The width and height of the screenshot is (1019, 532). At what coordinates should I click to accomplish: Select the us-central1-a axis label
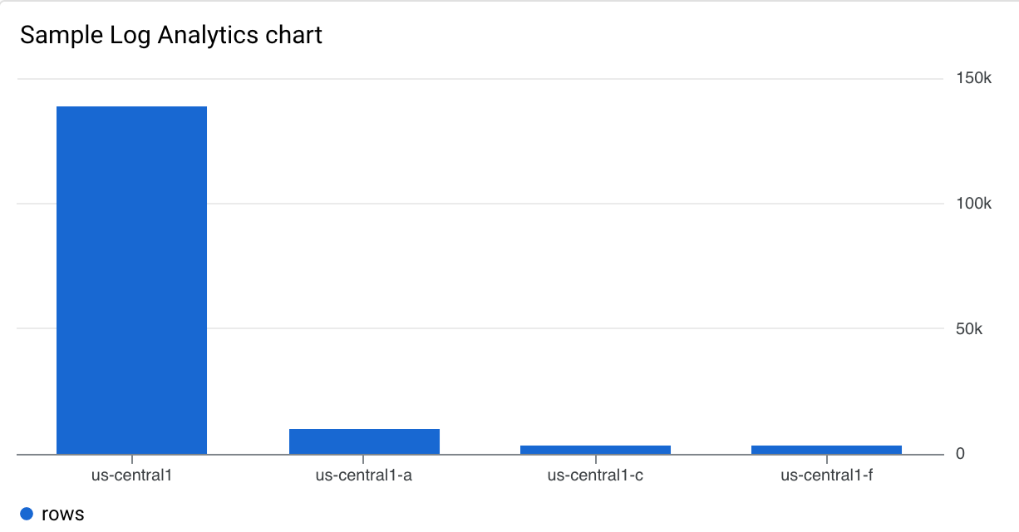click(x=363, y=475)
